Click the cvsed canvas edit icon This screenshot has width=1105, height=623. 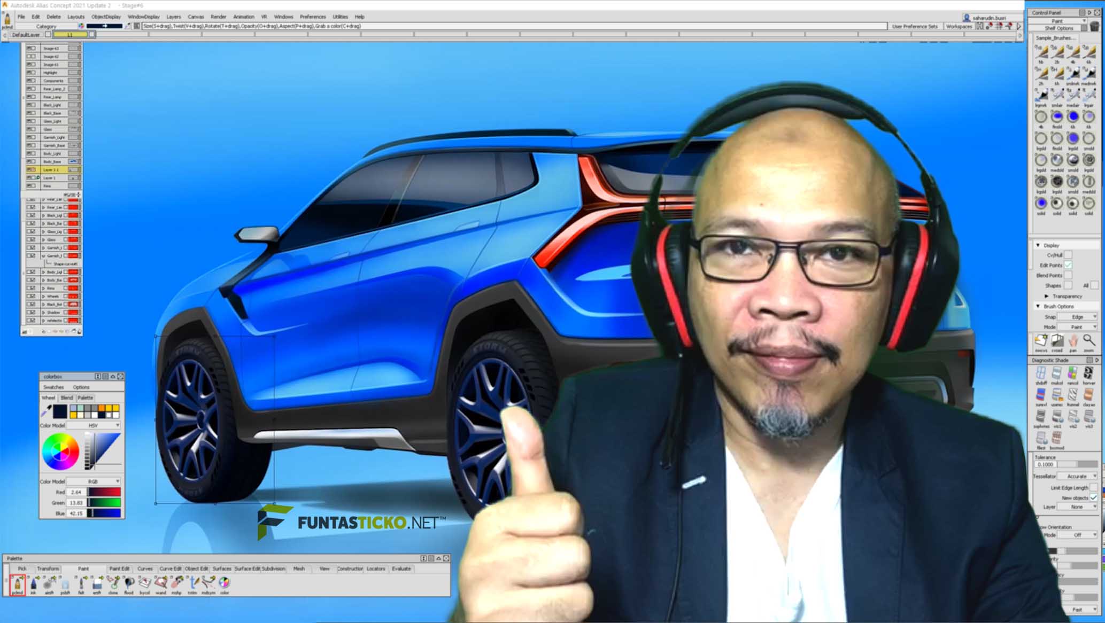1057,342
